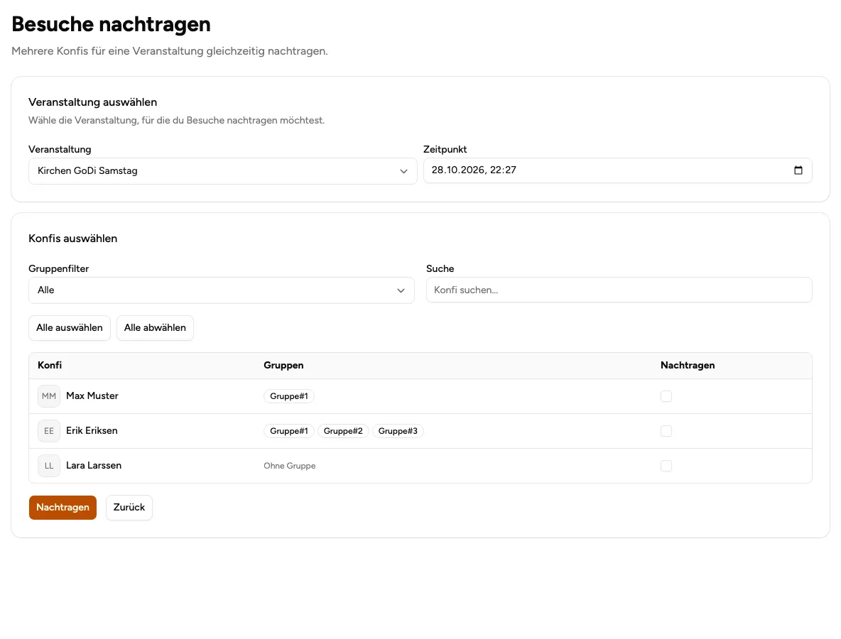Click the Konfi column header

pyautogui.click(x=50, y=365)
